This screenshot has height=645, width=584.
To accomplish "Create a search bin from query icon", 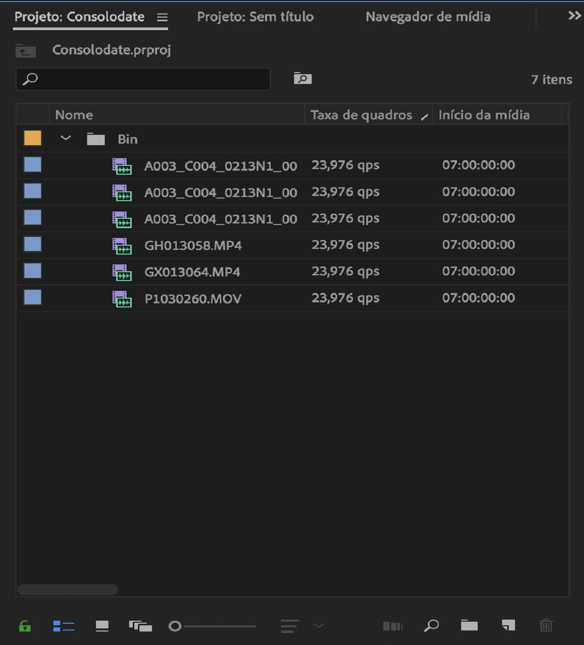I will coord(302,78).
